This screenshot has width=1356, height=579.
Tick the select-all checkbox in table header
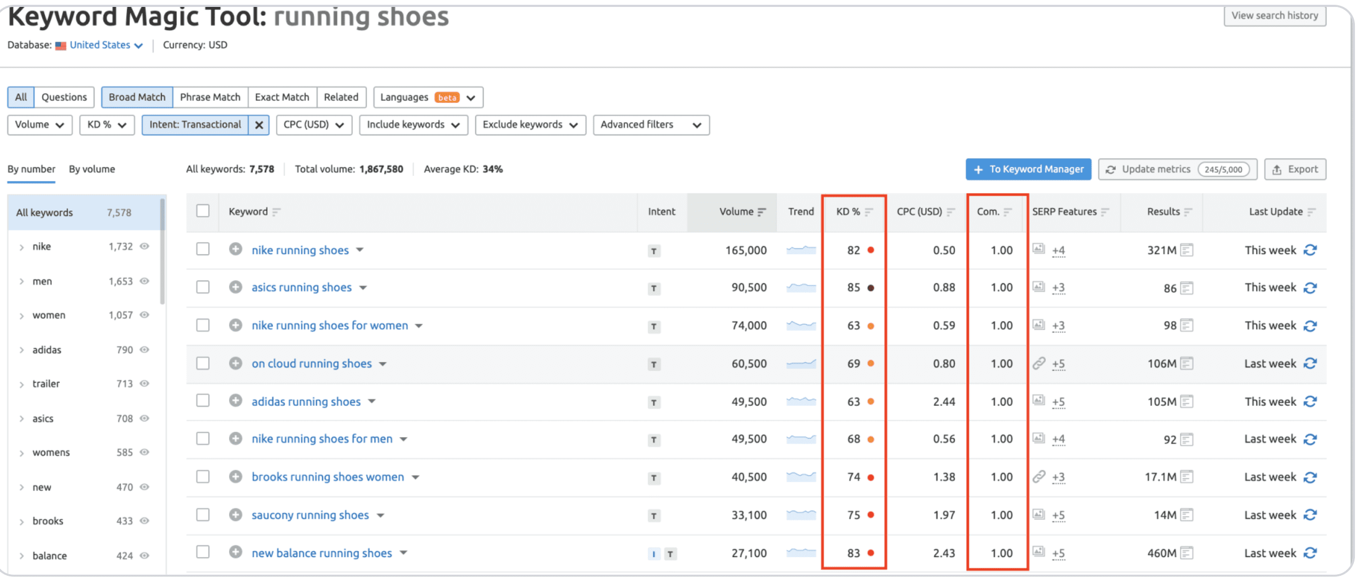(203, 211)
